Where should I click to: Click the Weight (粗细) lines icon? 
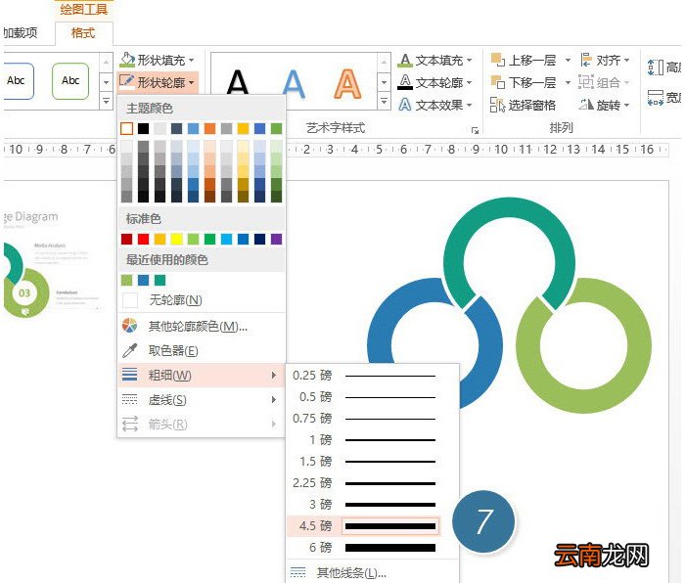(x=129, y=375)
